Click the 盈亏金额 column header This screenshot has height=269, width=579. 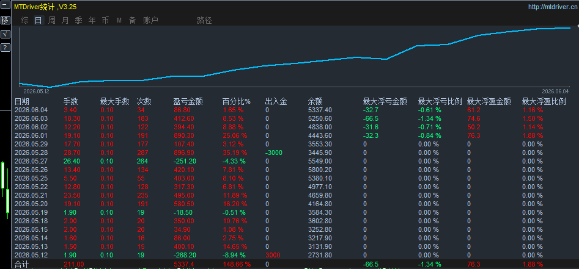188,101
